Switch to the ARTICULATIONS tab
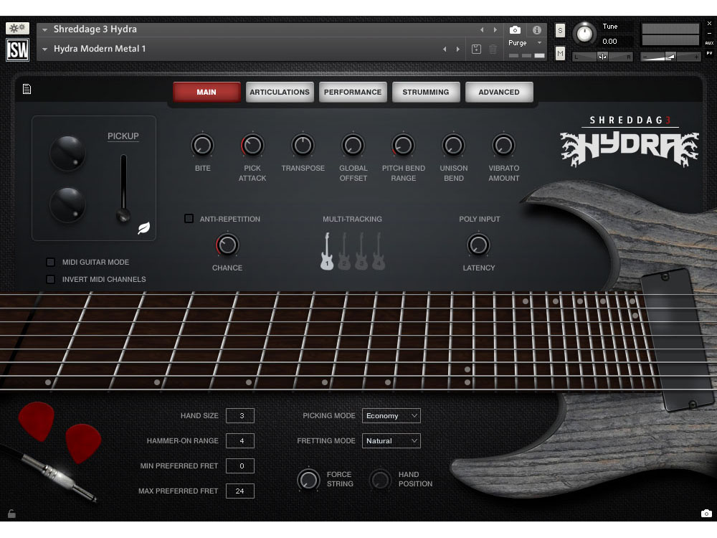Image resolution: width=717 pixels, height=538 pixels. 280,92
